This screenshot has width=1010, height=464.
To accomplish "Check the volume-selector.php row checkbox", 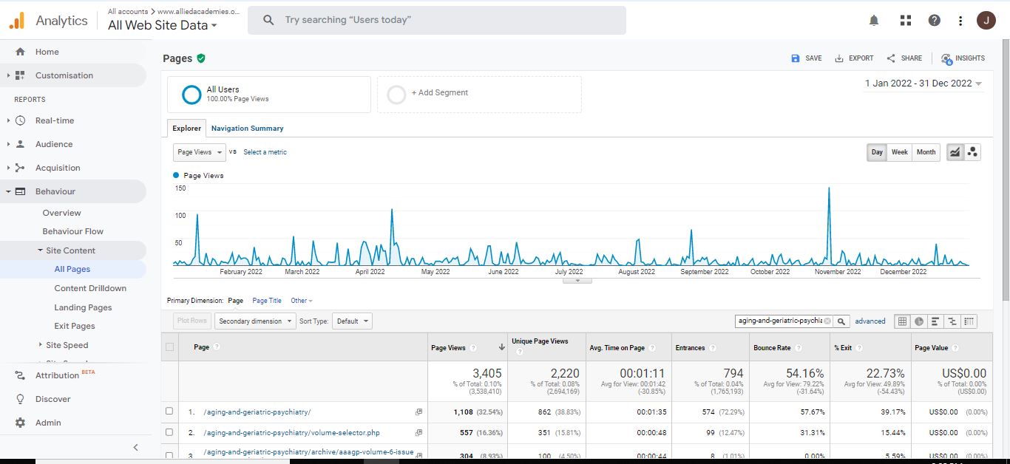I will 169,432.
